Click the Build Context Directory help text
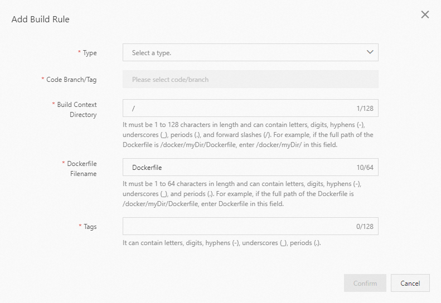The width and height of the screenshot is (441, 303). coord(248,135)
